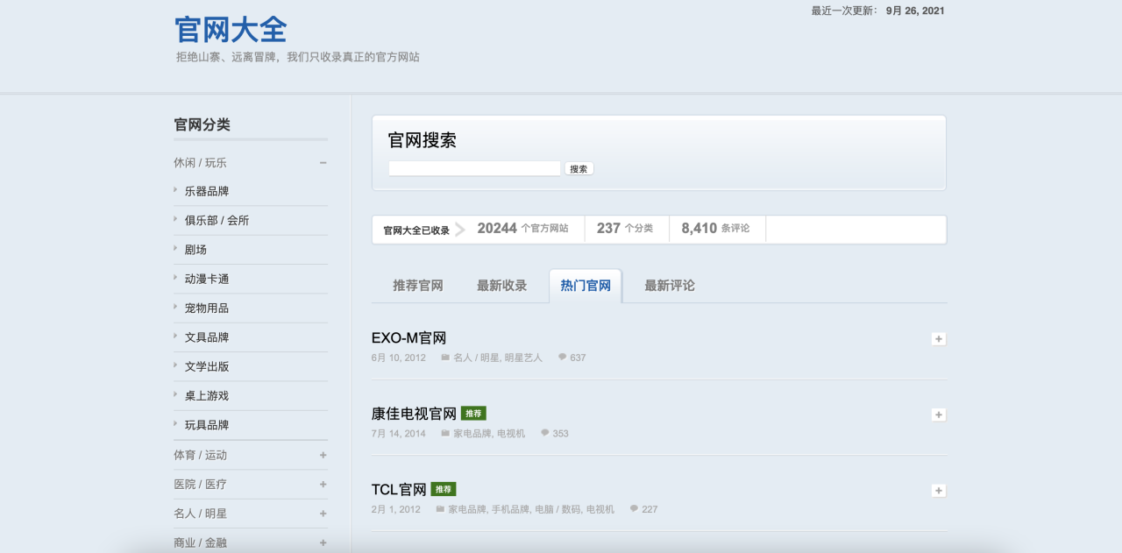The height and width of the screenshot is (553, 1122).
Task: Click the 6月 10, 2012 date
Action: [x=399, y=358]
